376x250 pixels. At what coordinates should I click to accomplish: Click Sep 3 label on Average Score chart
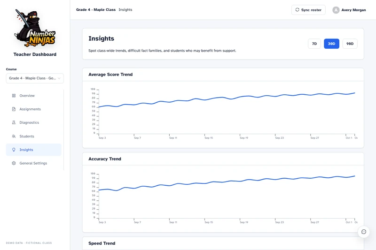pos(102,138)
